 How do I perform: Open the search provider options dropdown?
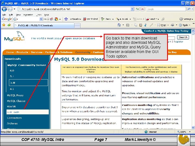coord(192,9)
